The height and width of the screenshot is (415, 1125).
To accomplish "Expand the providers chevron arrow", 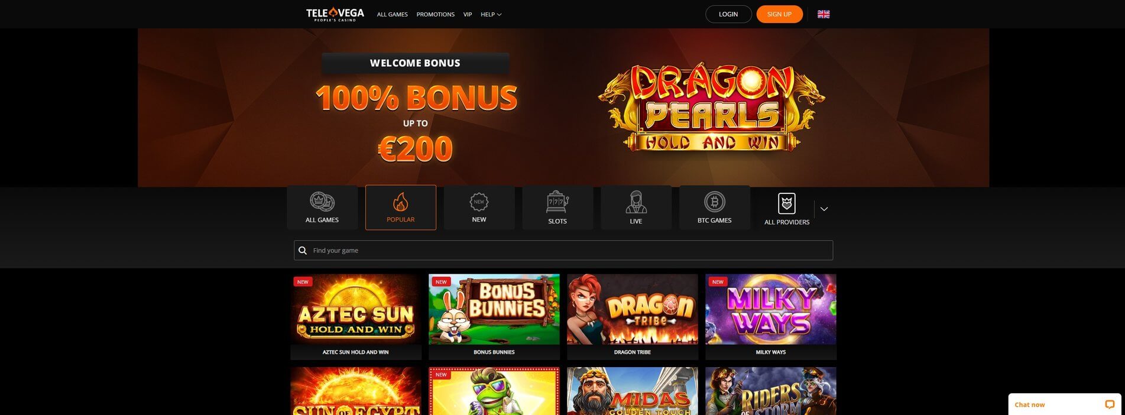I will [x=824, y=209].
